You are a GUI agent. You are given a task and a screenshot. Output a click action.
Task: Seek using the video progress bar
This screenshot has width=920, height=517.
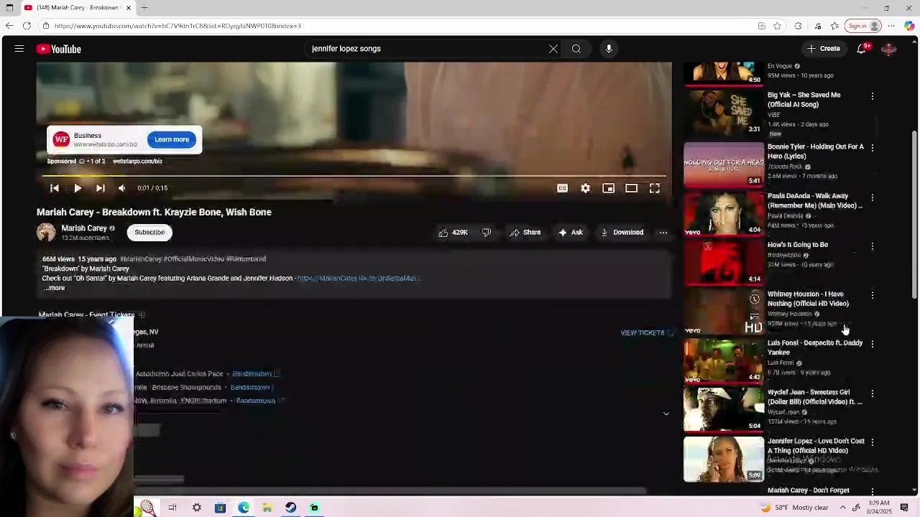tap(354, 175)
